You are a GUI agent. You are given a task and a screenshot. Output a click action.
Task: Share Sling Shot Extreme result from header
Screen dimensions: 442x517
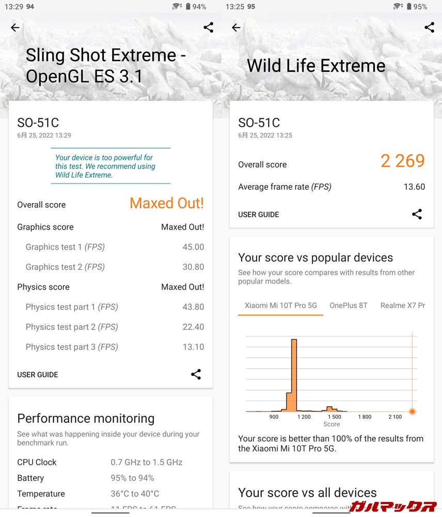click(208, 28)
